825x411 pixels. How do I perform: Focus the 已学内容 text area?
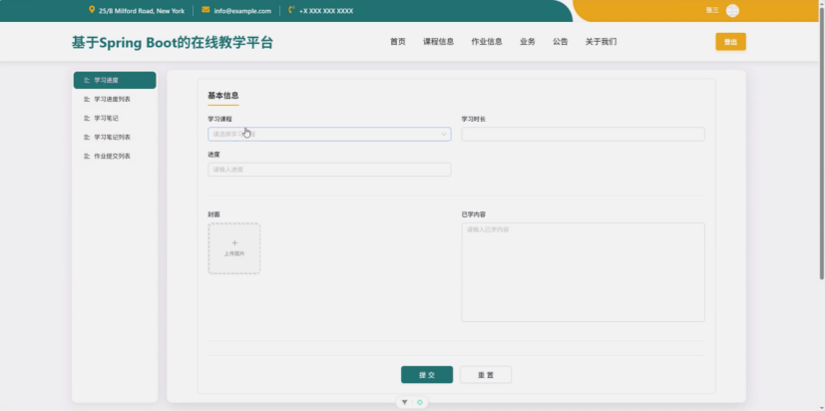pyautogui.click(x=583, y=272)
